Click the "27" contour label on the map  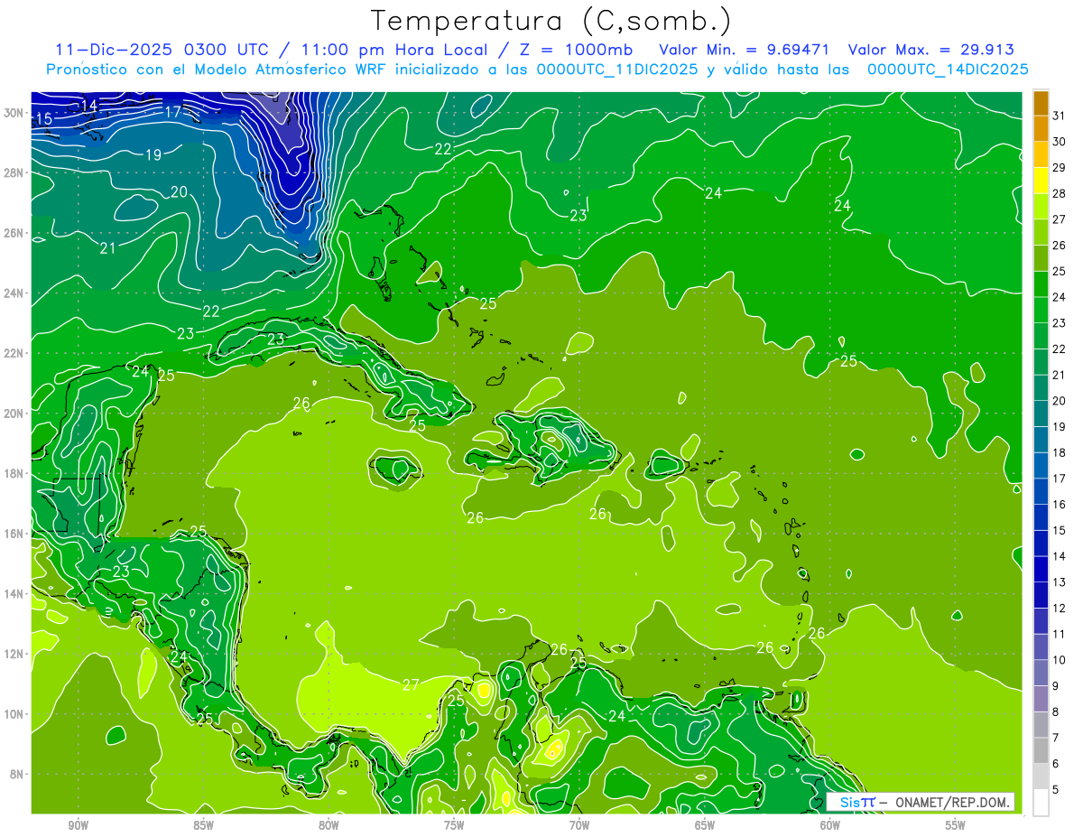coord(411,685)
